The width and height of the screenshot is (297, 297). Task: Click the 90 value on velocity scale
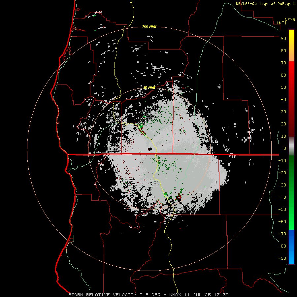(283, 39)
